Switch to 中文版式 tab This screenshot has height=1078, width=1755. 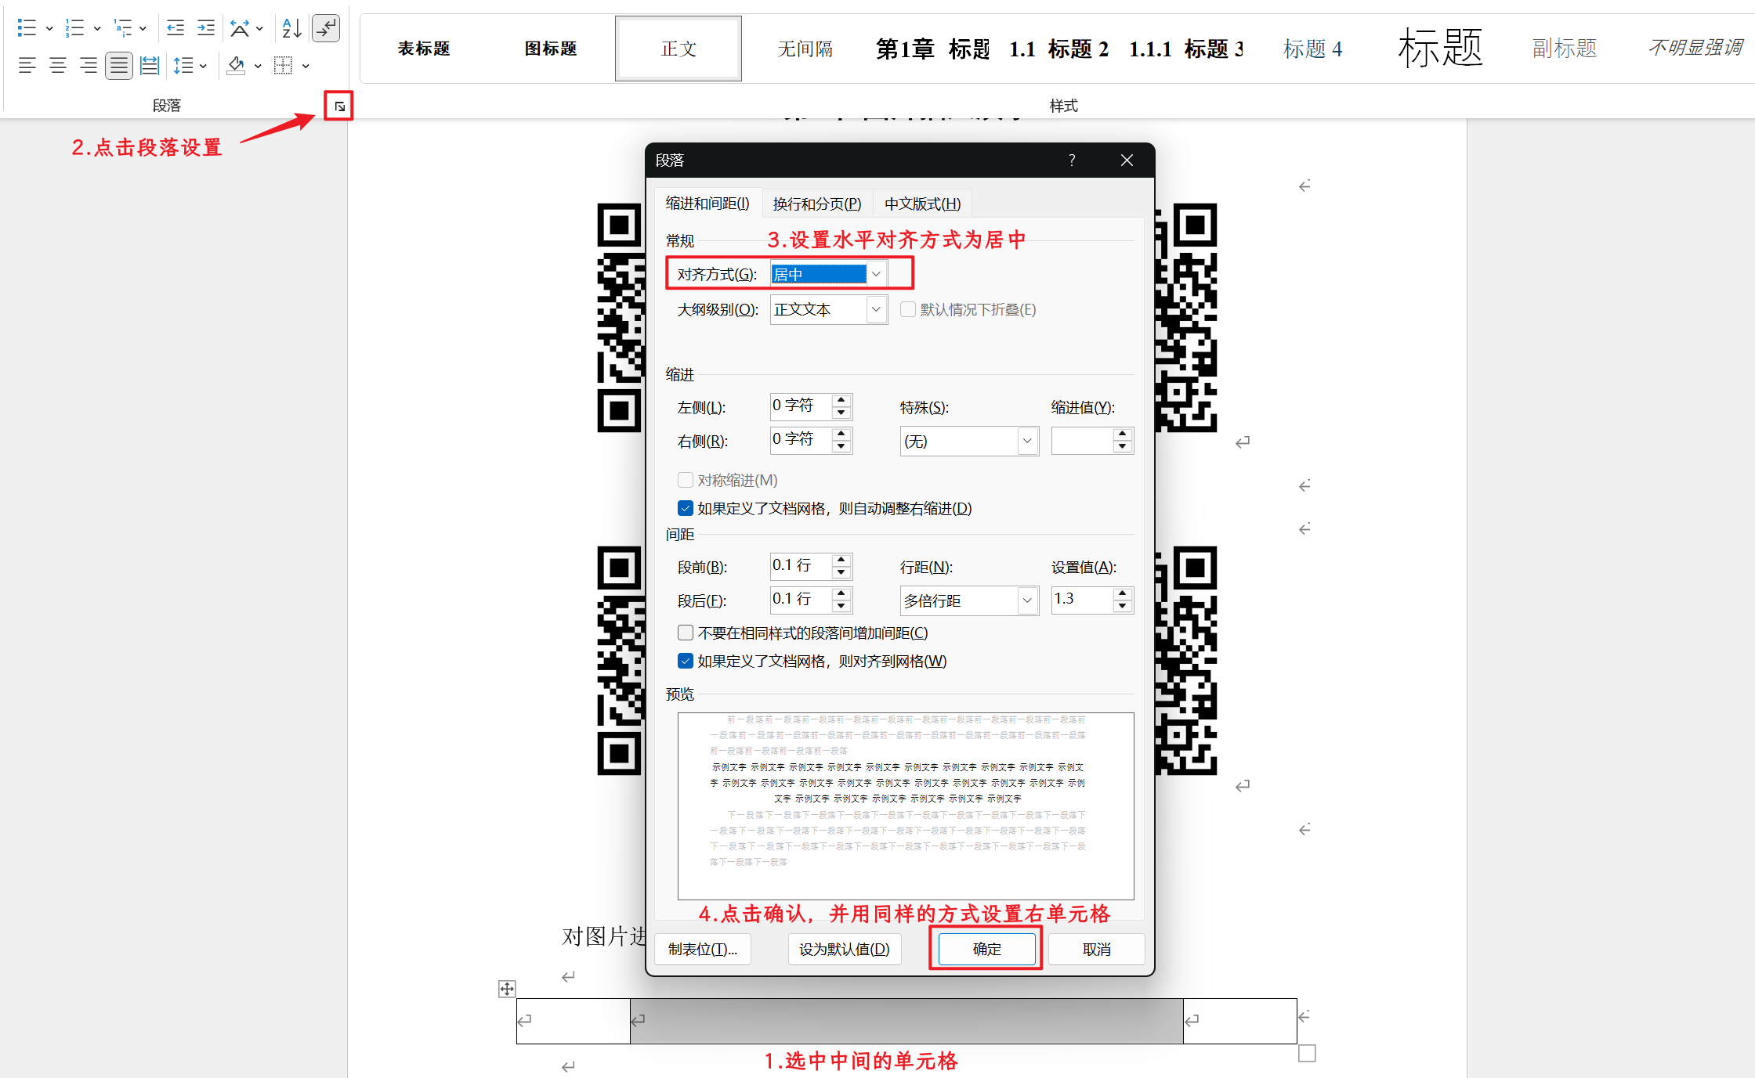[x=922, y=204]
